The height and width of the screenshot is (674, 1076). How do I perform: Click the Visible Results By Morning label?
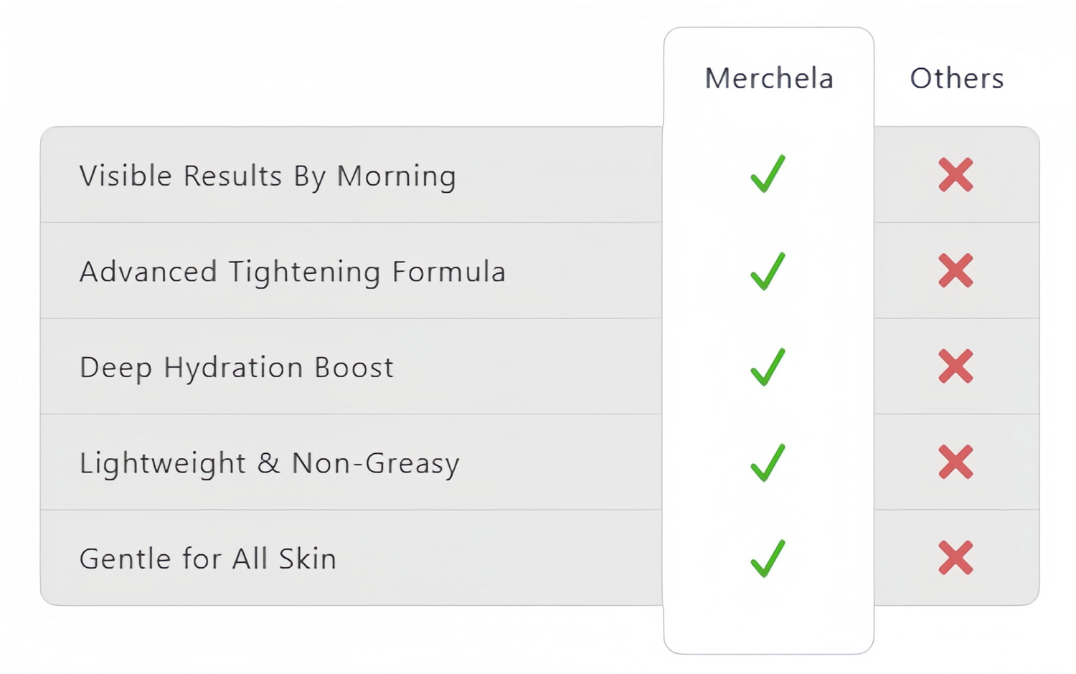(x=268, y=176)
